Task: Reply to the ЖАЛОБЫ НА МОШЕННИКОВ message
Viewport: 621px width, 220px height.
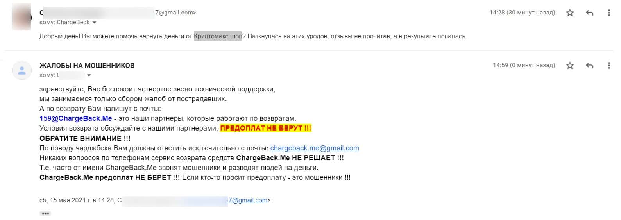Action: point(589,66)
